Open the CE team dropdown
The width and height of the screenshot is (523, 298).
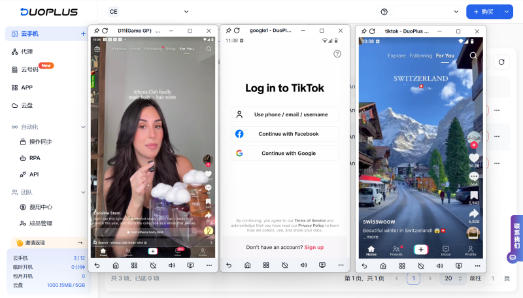[149, 12]
